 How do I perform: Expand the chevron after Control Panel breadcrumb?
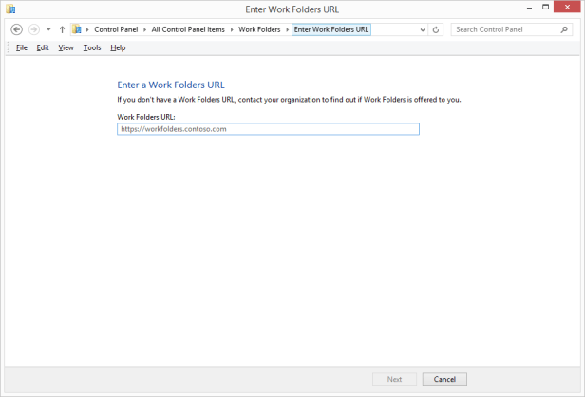144,29
